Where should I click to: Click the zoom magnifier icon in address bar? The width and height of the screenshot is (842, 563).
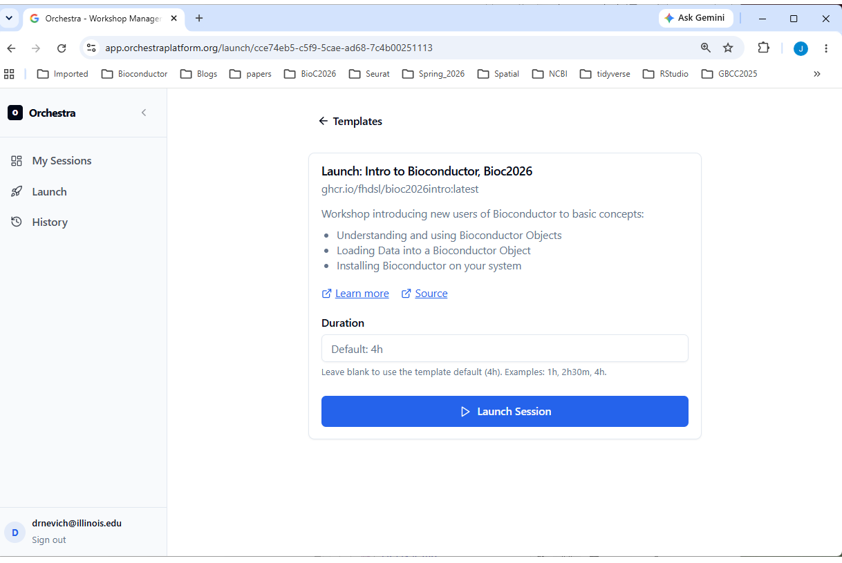[705, 48]
